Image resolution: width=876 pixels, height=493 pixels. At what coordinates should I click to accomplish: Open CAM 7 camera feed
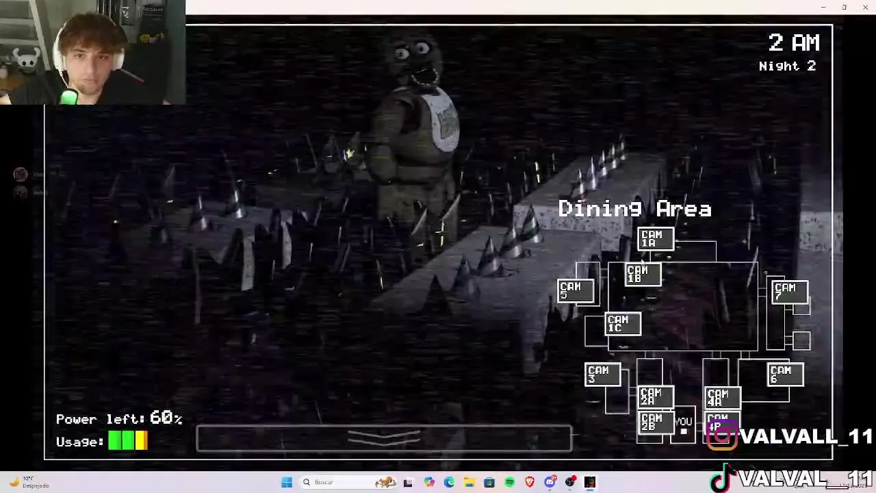point(790,292)
